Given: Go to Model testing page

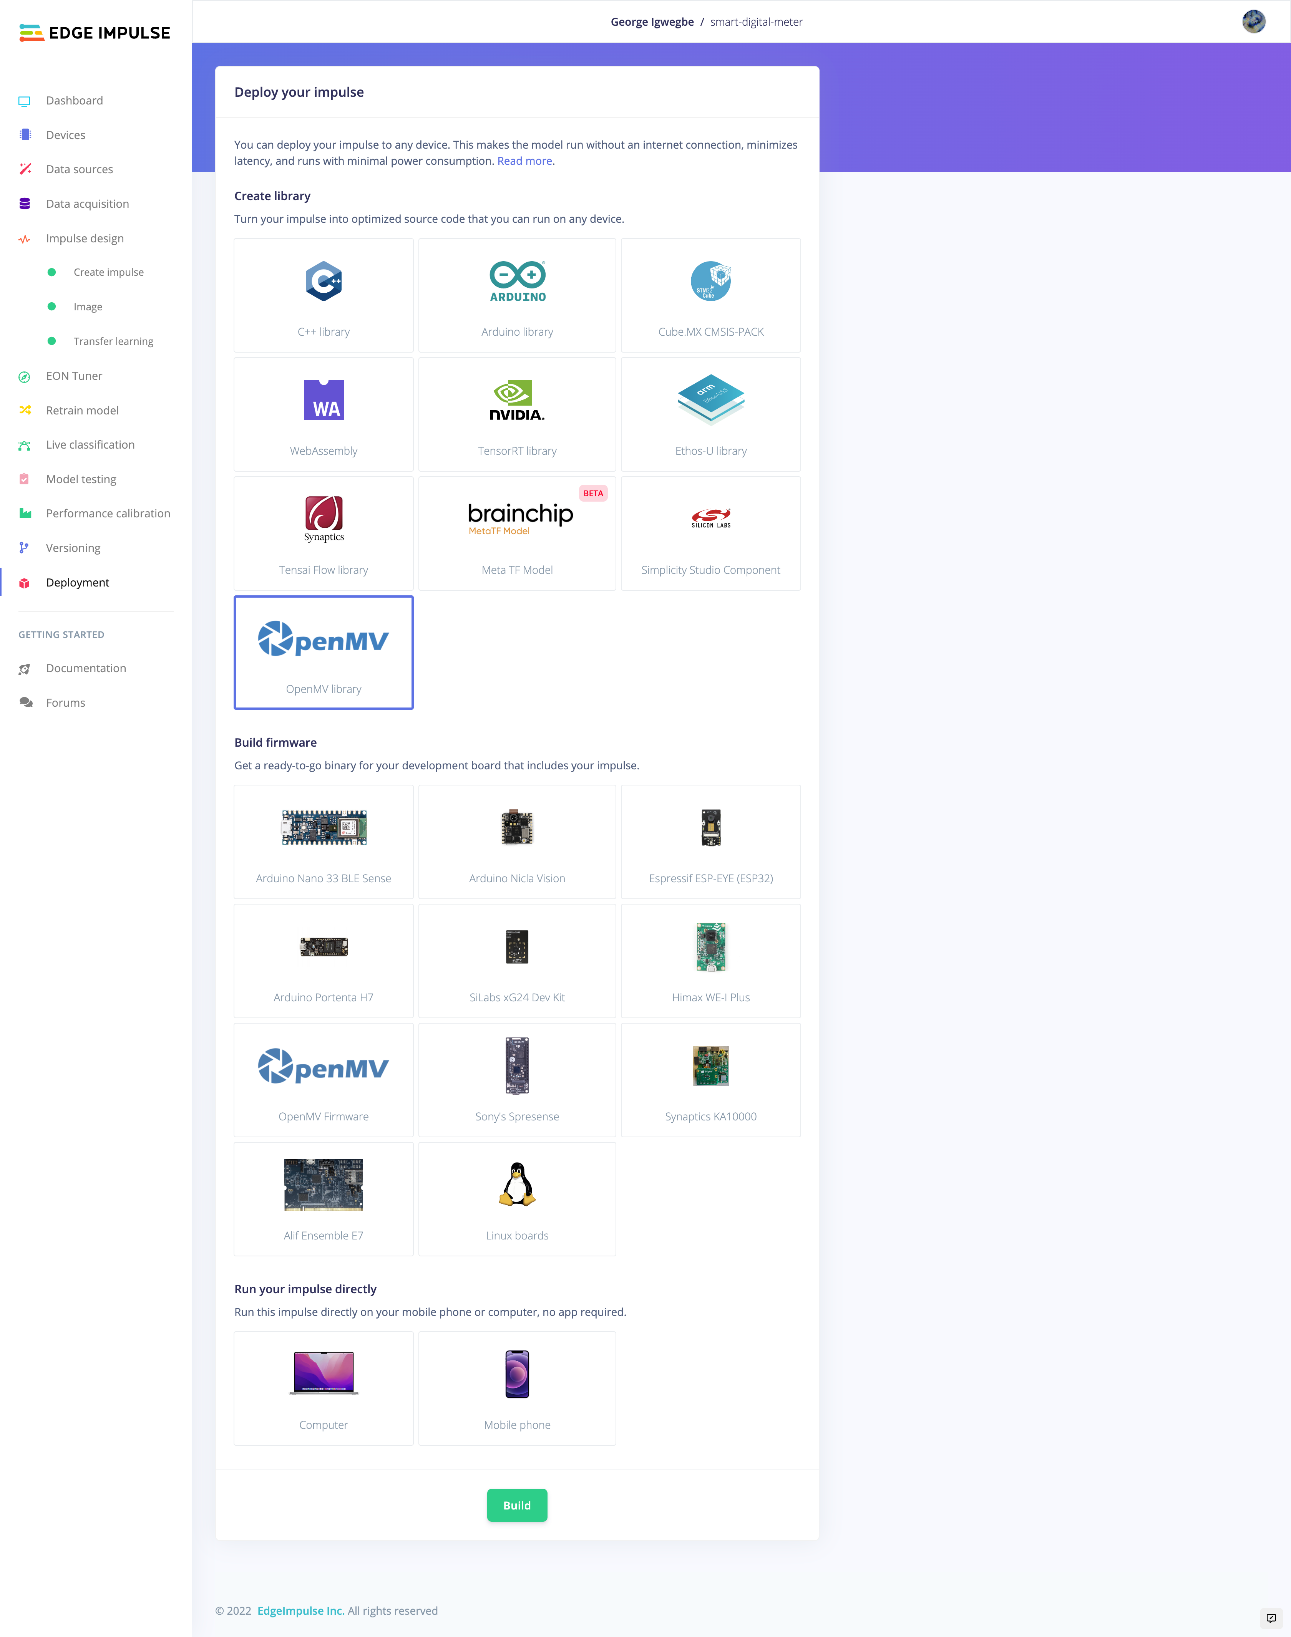Looking at the screenshot, I should (x=81, y=479).
